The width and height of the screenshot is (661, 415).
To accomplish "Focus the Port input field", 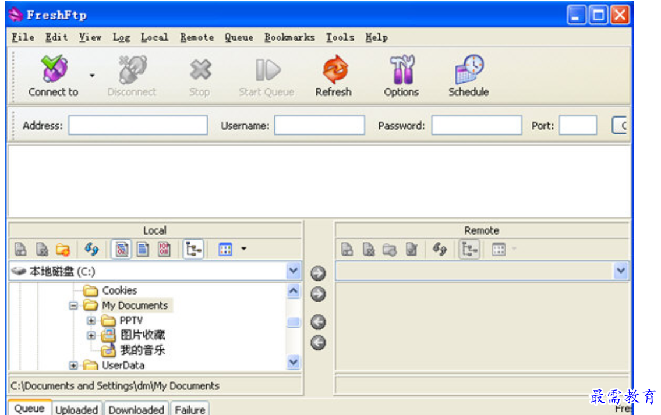I will (578, 125).
